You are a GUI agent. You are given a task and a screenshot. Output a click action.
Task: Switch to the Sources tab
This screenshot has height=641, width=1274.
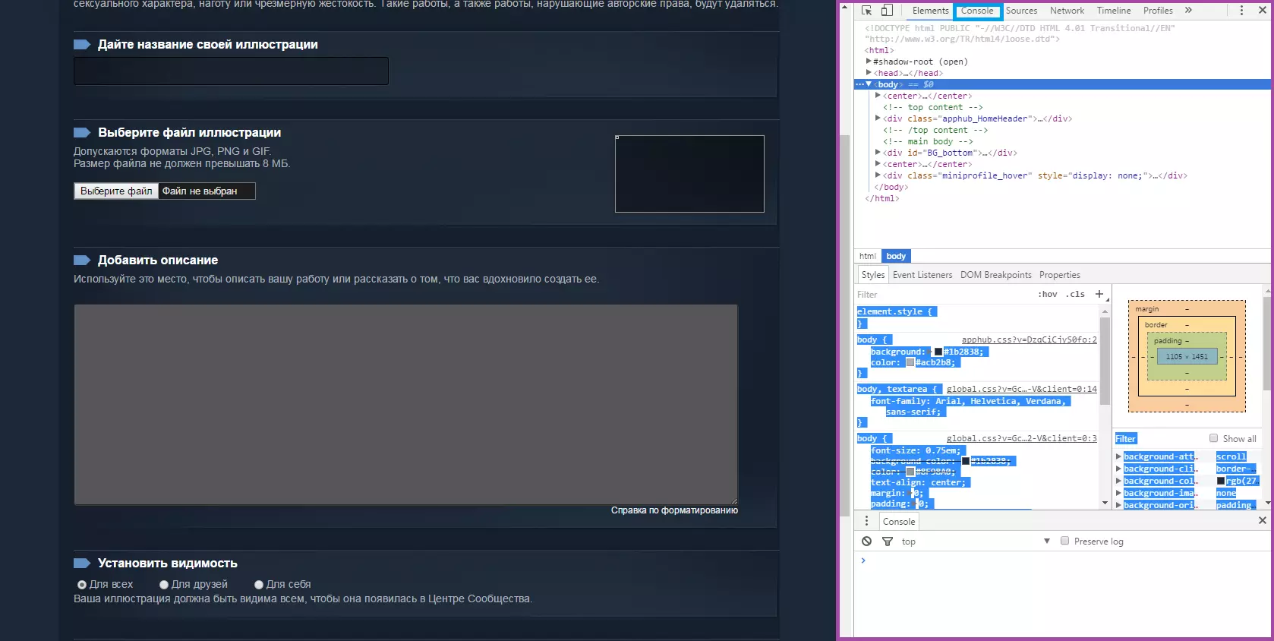click(1021, 11)
